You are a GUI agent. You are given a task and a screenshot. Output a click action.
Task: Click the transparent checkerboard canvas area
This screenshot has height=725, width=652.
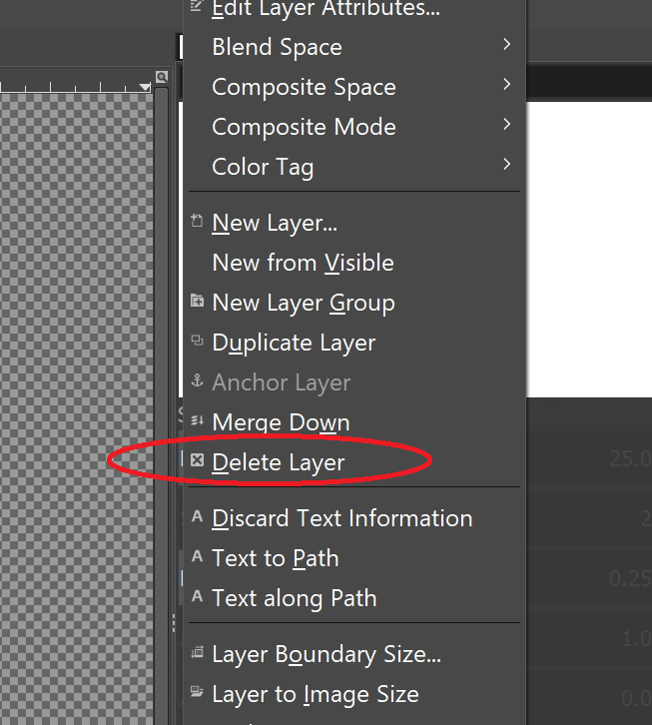(72, 399)
